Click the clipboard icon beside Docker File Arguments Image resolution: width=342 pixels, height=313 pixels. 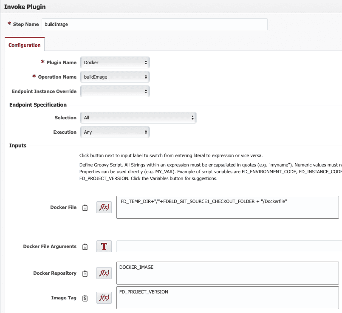(85, 246)
